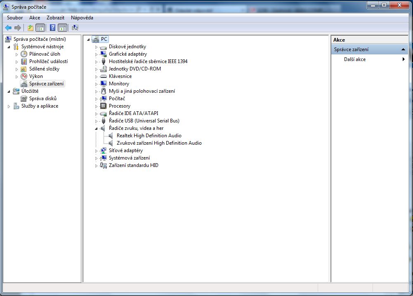
Task: Expand the Plánovač úloh tree arrow
Action: click(x=17, y=54)
